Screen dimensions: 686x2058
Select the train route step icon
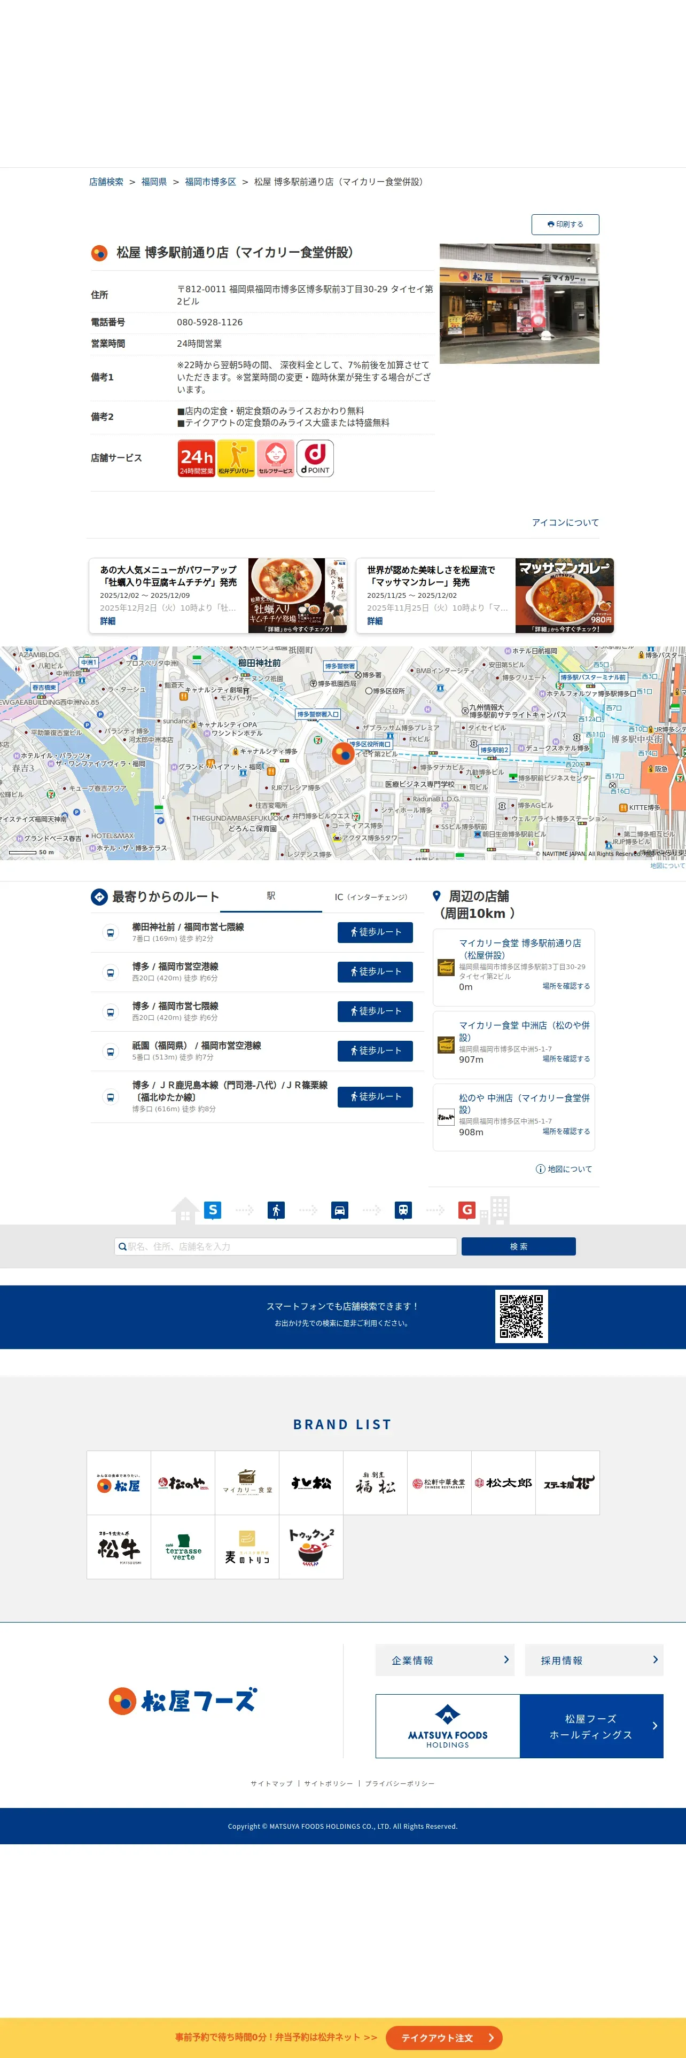point(404,1210)
